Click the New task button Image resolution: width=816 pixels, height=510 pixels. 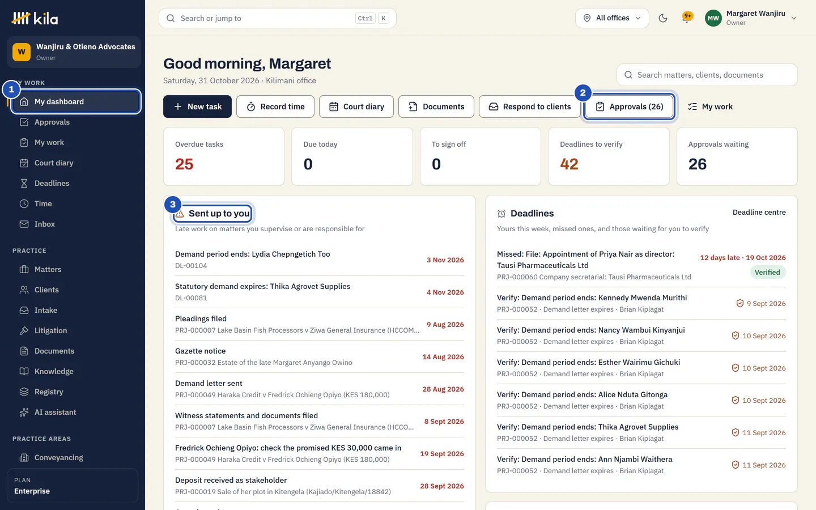point(197,107)
